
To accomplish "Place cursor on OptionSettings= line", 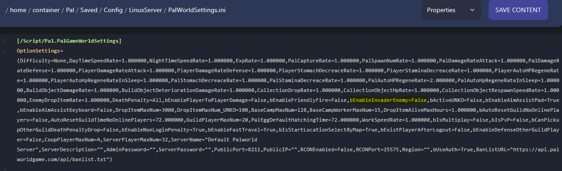I will (x=40, y=51).
